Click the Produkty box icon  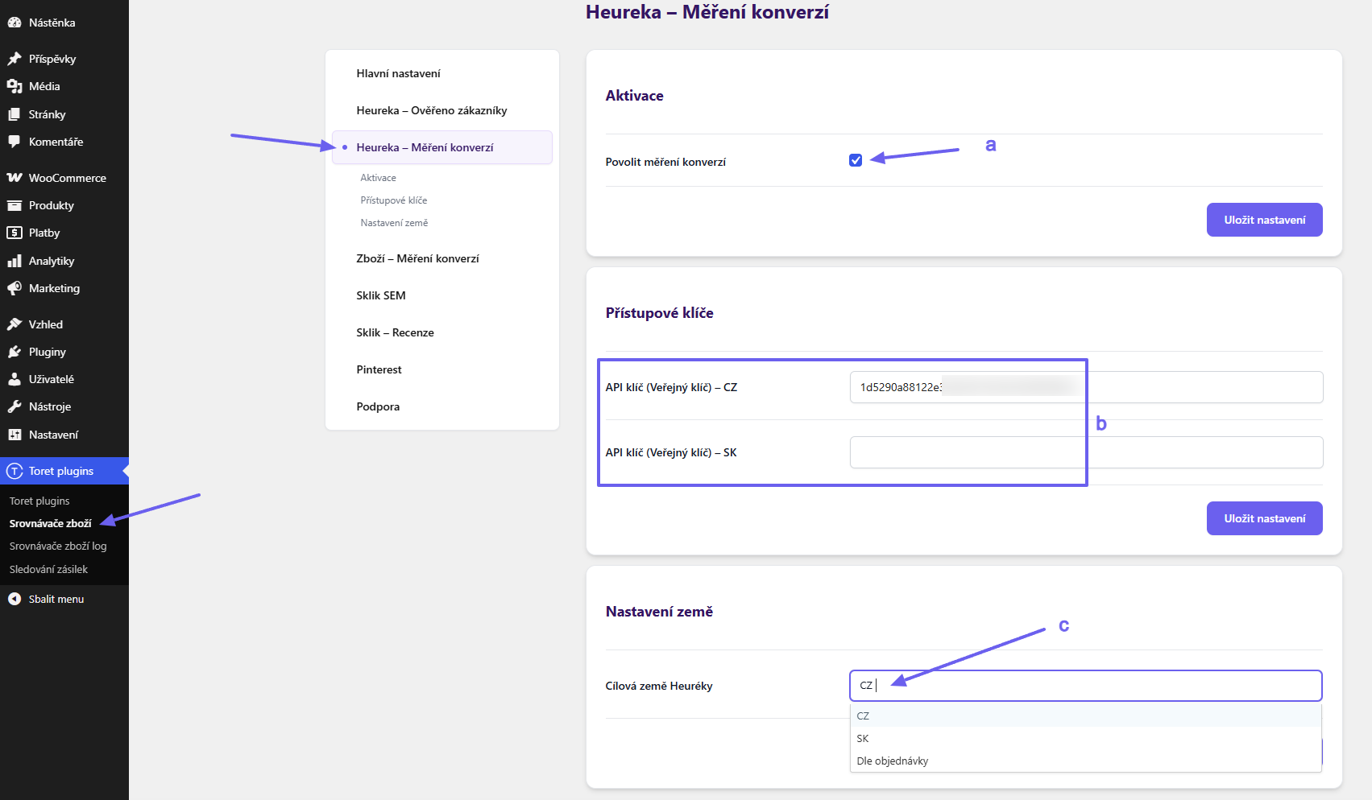pyautogui.click(x=15, y=205)
